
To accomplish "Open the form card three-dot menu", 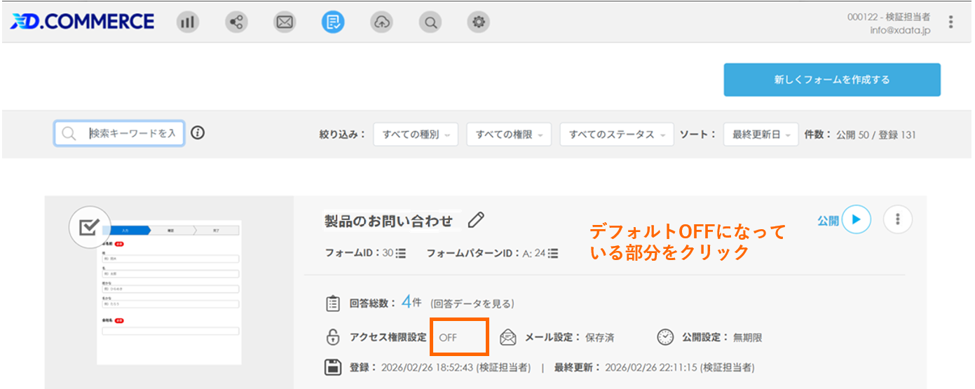I will click(897, 220).
